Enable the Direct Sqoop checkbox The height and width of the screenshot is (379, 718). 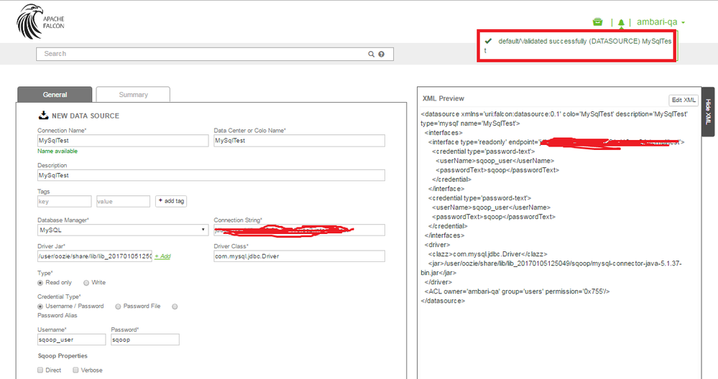click(x=40, y=370)
